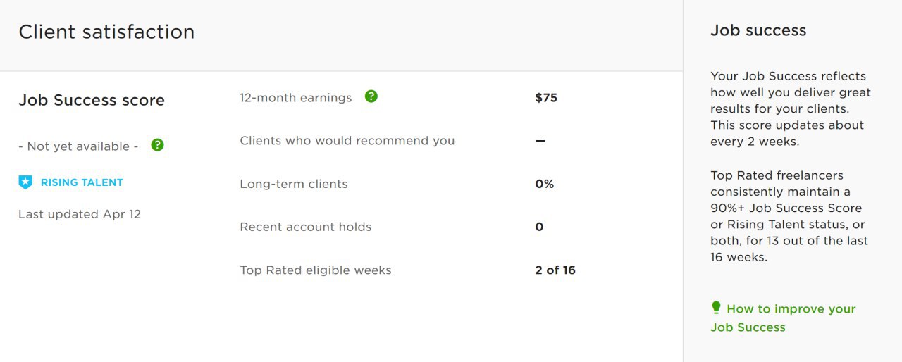Click the Rising Talent star badge icon
Image resolution: width=902 pixels, height=362 pixels.
click(x=25, y=182)
